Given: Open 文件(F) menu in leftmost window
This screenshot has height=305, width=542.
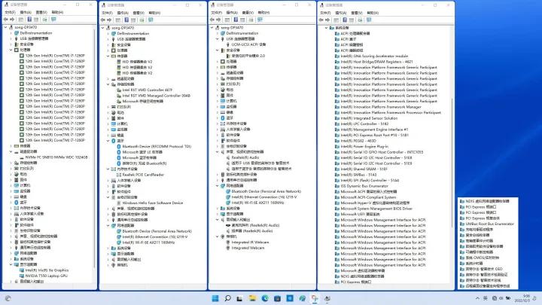Looking at the screenshot, I should click(10, 12).
